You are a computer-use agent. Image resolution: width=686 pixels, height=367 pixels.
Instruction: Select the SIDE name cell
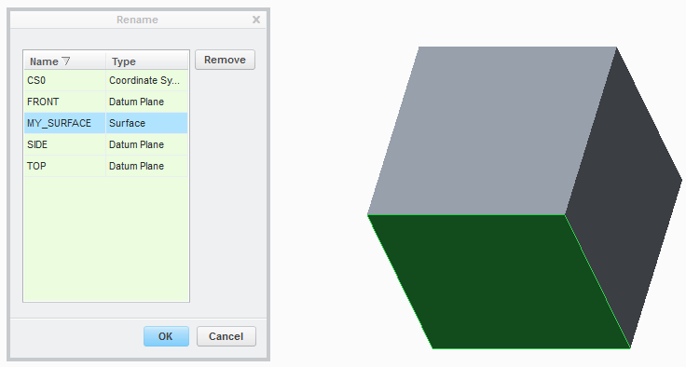point(64,144)
